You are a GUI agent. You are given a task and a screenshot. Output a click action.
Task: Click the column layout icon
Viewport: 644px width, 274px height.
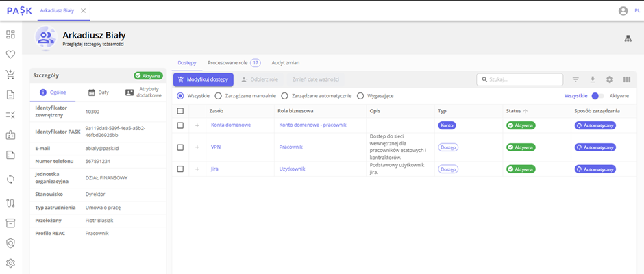click(x=626, y=79)
